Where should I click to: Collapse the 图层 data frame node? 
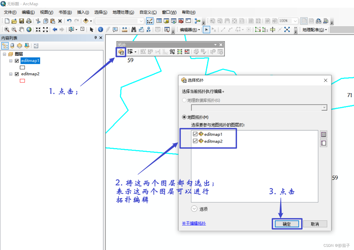[5, 54]
